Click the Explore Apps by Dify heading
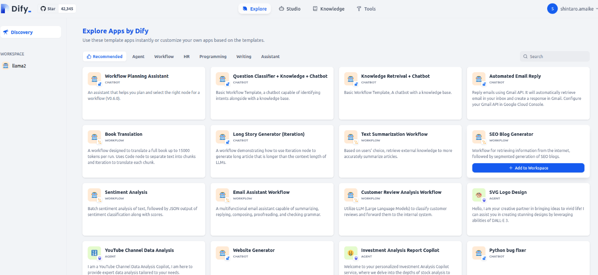The width and height of the screenshot is (598, 275). click(115, 31)
